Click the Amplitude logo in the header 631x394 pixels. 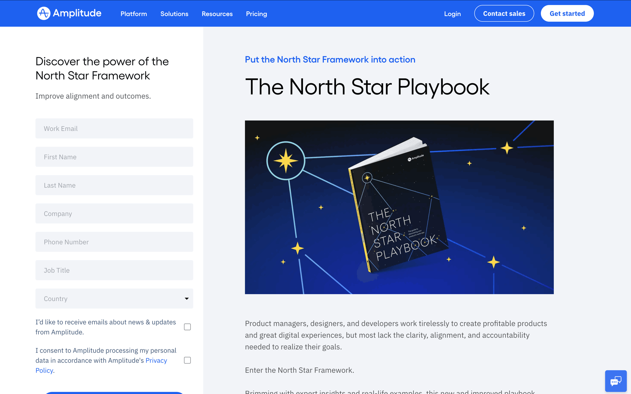pyautogui.click(x=69, y=13)
